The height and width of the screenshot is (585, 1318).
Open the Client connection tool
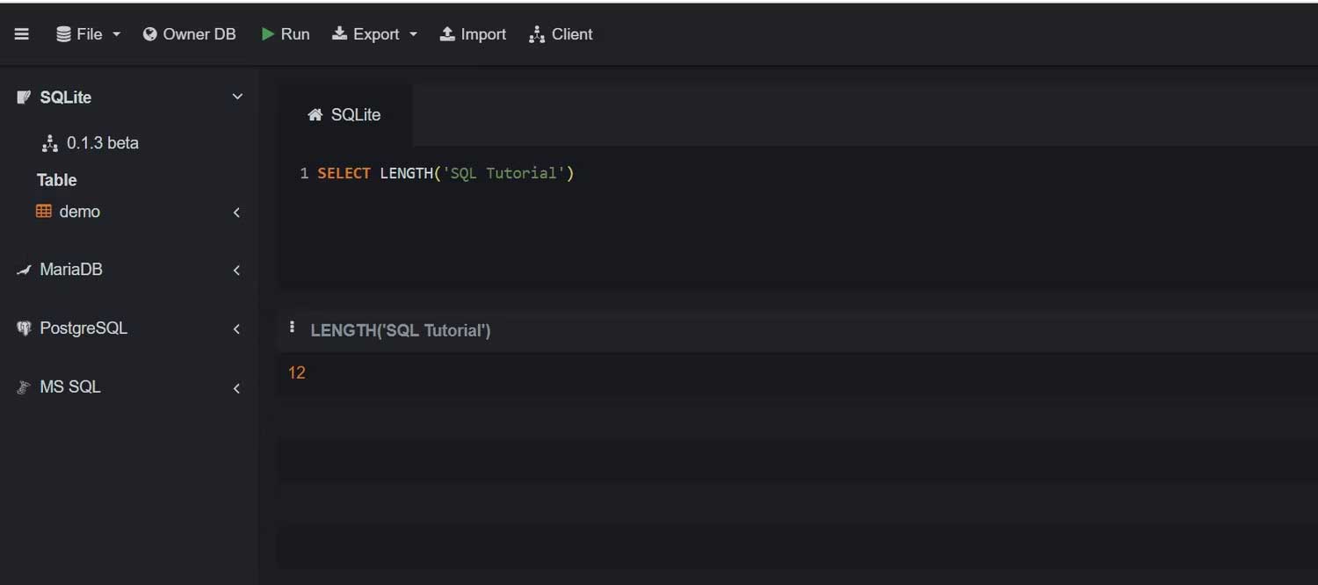point(560,33)
